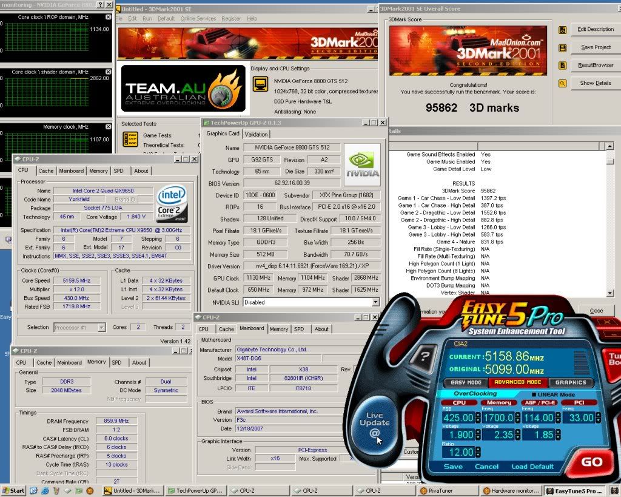Switch to TechPowerUp GPU-Z from the taskbar
Image resolution: width=621 pixels, height=497 pixels.
[x=196, y=491]
